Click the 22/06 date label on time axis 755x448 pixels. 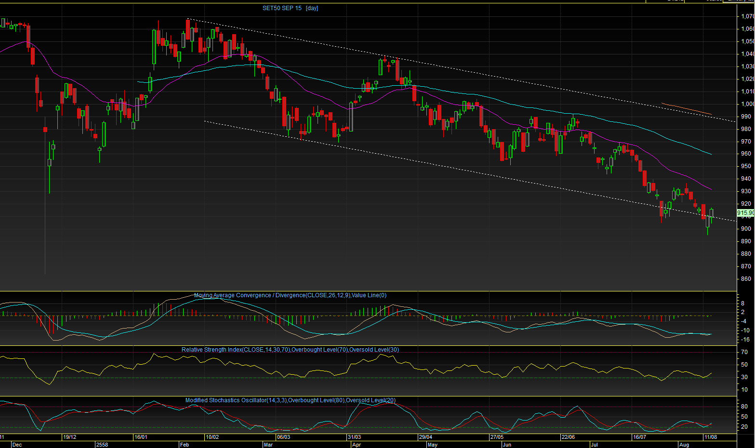568,437
